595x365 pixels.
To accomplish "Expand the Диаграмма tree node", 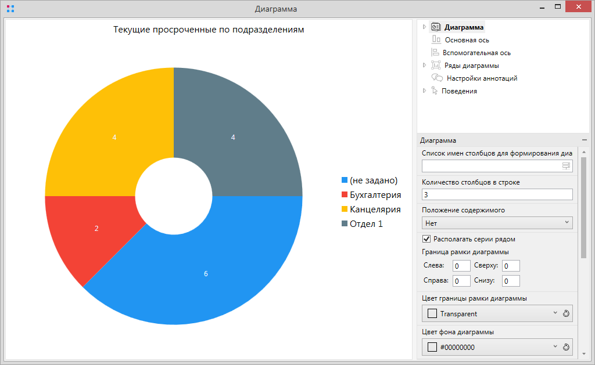I will tap(424, 27).
